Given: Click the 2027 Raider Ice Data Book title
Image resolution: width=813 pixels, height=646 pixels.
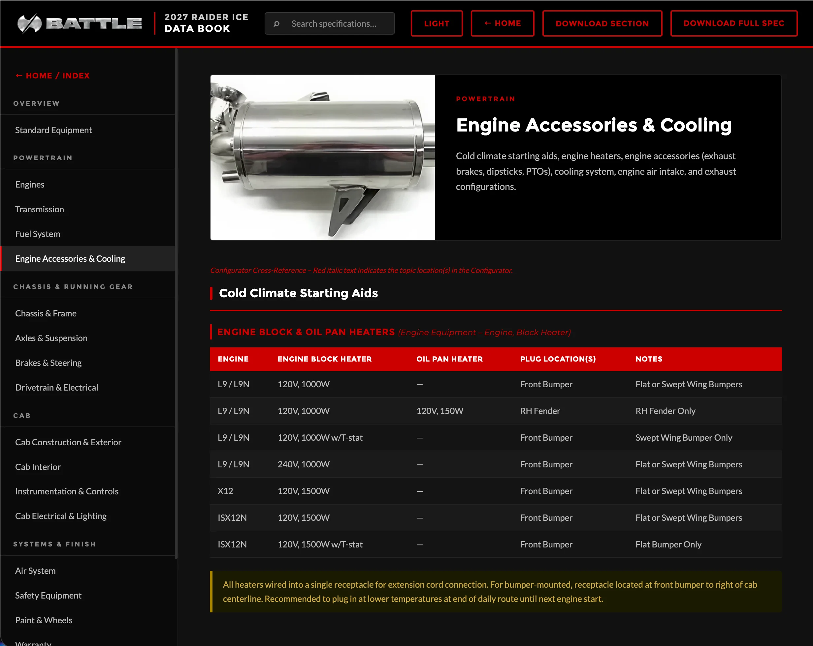Looking at the screenshot, I should (207, 23).
